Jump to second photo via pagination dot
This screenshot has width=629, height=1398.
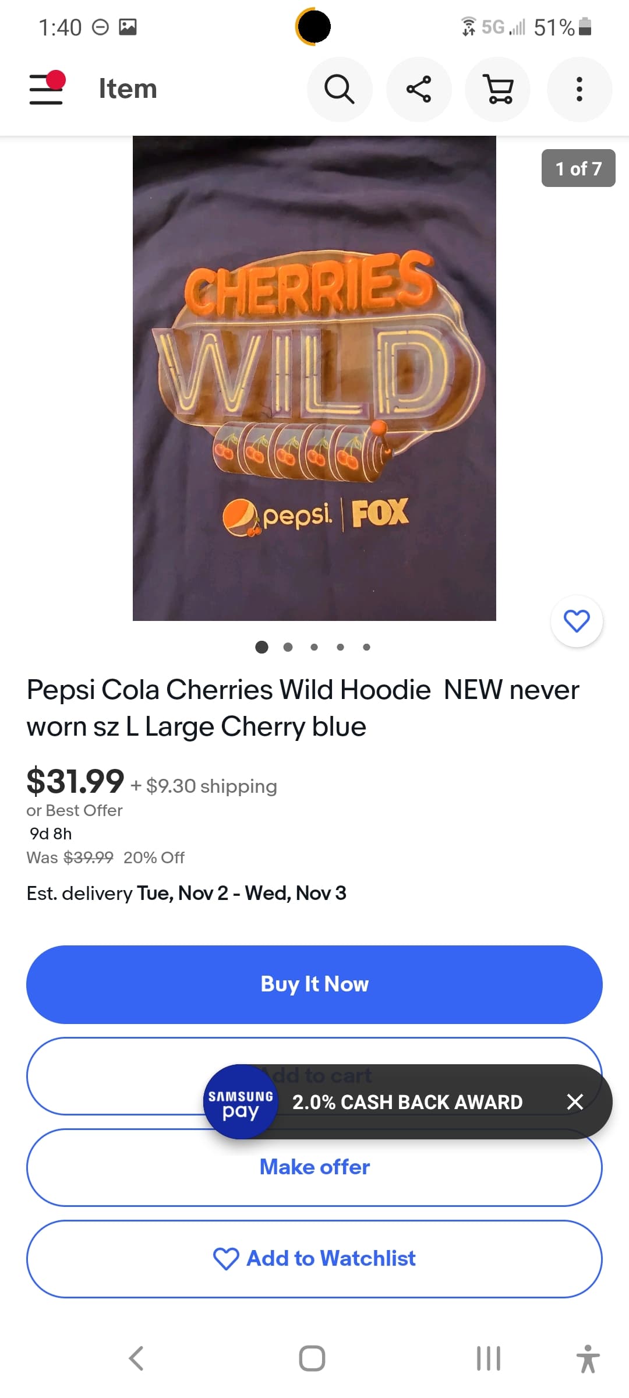click(288, 647)
